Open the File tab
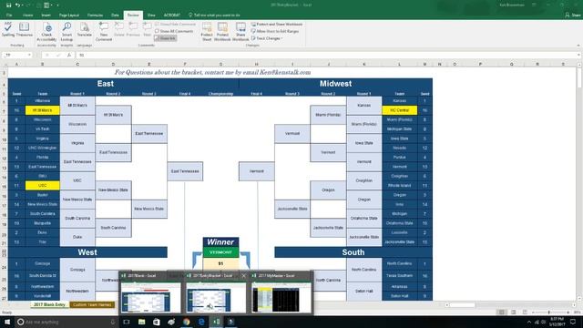 9,15
